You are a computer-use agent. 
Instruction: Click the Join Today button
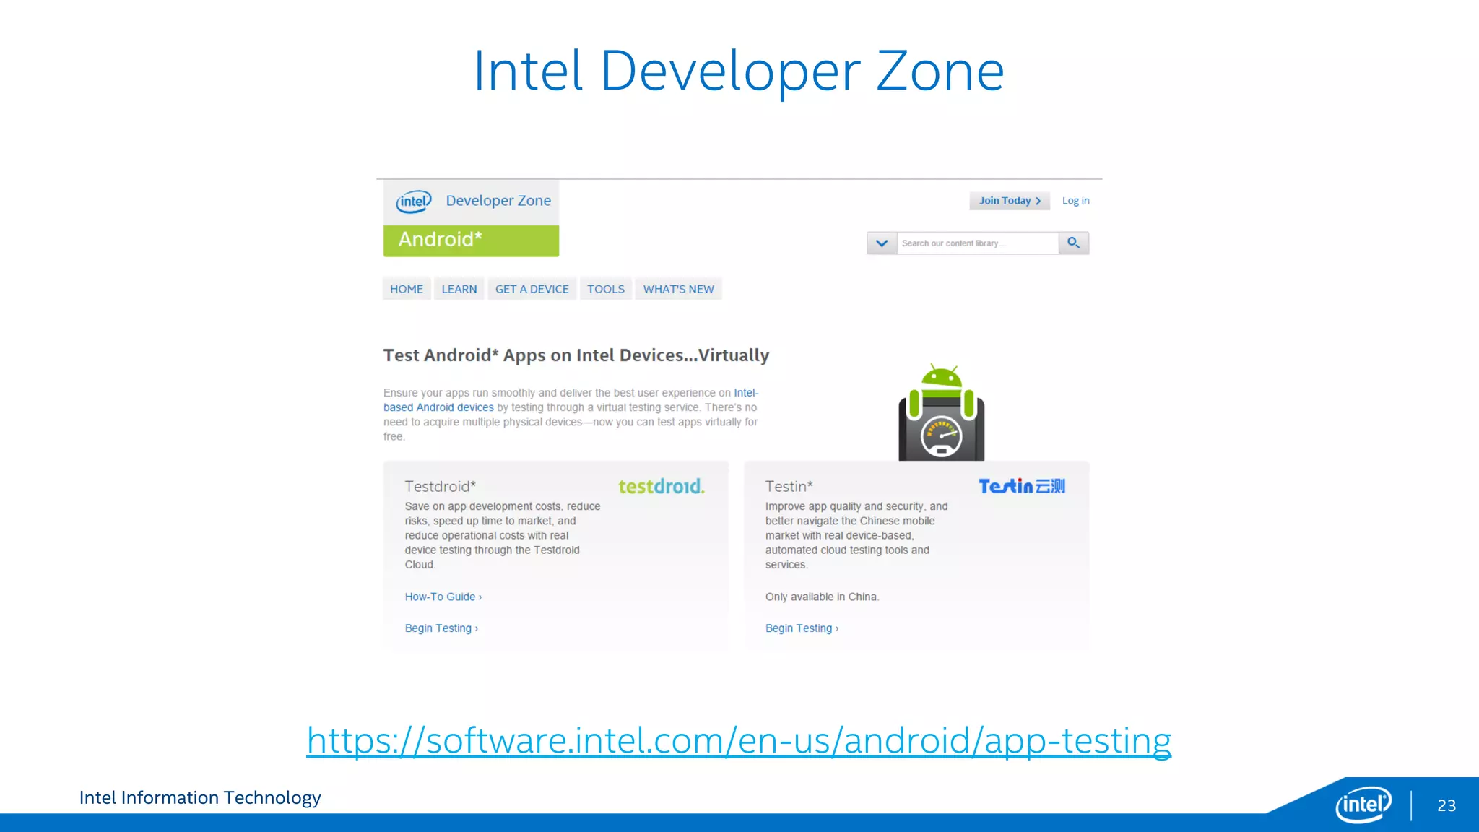tap(1010, 201)
